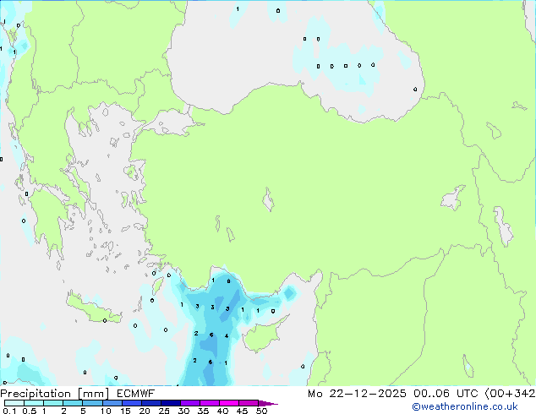Viewport: 536px width, 414px height.
Task: Select the 30–35 mm purple legend box
Action: (x=190, y=403)
